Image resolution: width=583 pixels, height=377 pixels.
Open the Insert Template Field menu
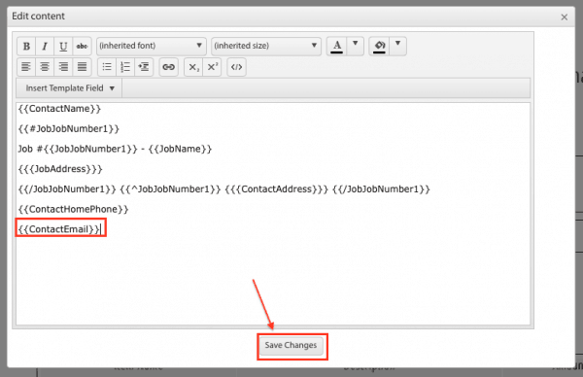pos(70,88)
